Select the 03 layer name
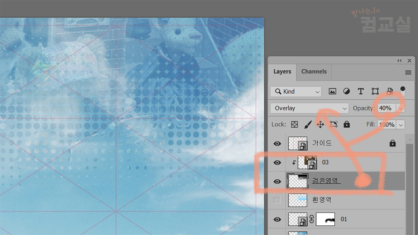 pyautogui.click(x=325, y=162)
